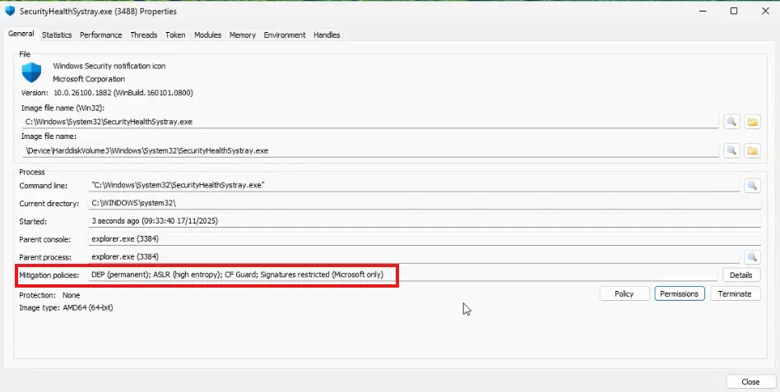
Task: Terminate the SecurityHealthSystray process
Action: pos(734,293)
